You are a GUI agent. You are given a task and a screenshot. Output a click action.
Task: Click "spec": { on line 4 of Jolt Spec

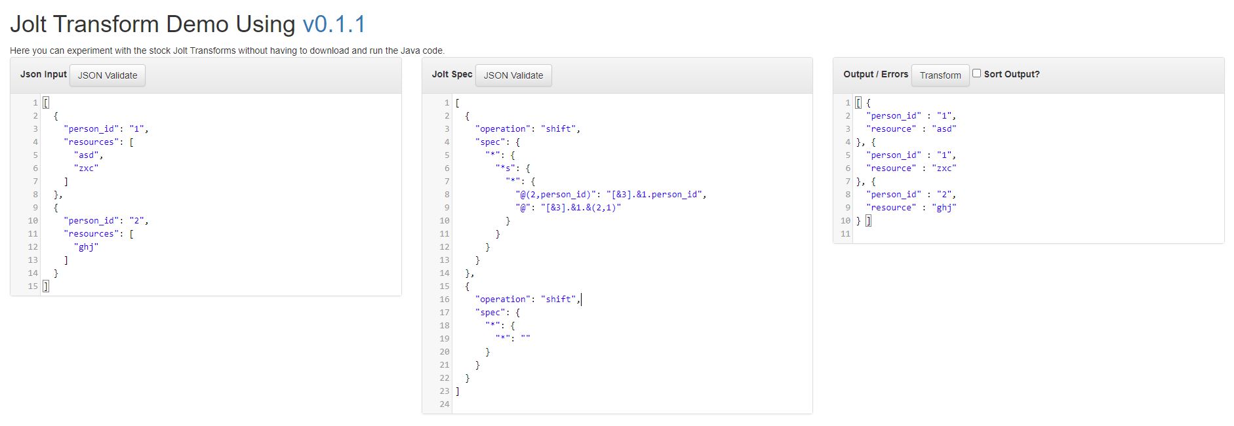(498, 142)
